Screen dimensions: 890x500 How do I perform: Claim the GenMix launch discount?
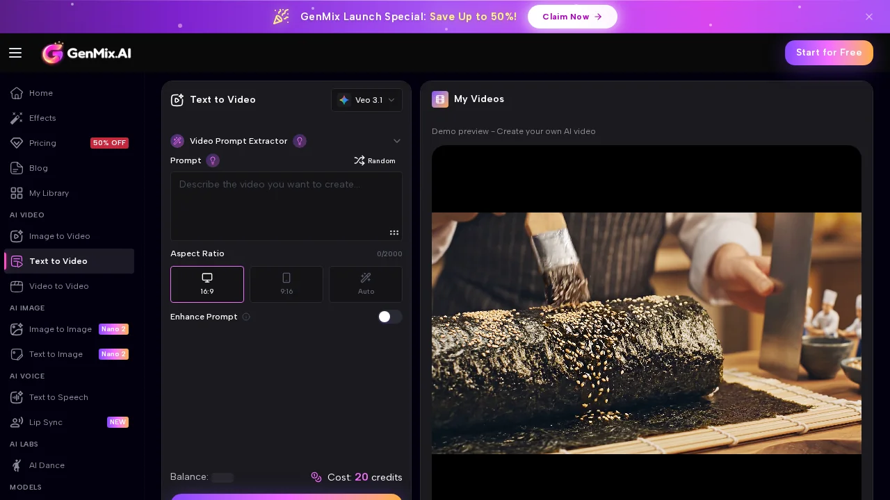572,17
